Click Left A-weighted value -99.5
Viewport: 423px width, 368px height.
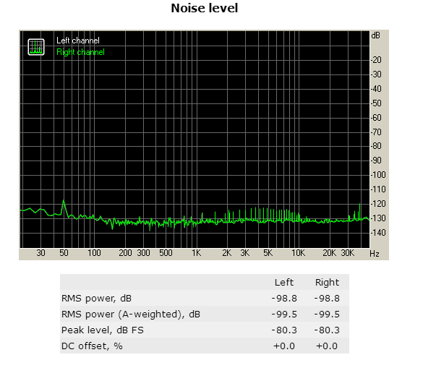pos(284,314)
